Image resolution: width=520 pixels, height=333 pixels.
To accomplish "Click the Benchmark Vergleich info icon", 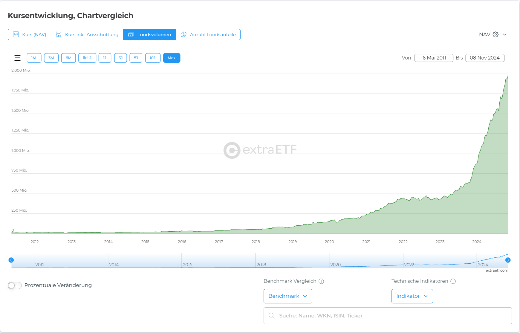I will point(321,281).
